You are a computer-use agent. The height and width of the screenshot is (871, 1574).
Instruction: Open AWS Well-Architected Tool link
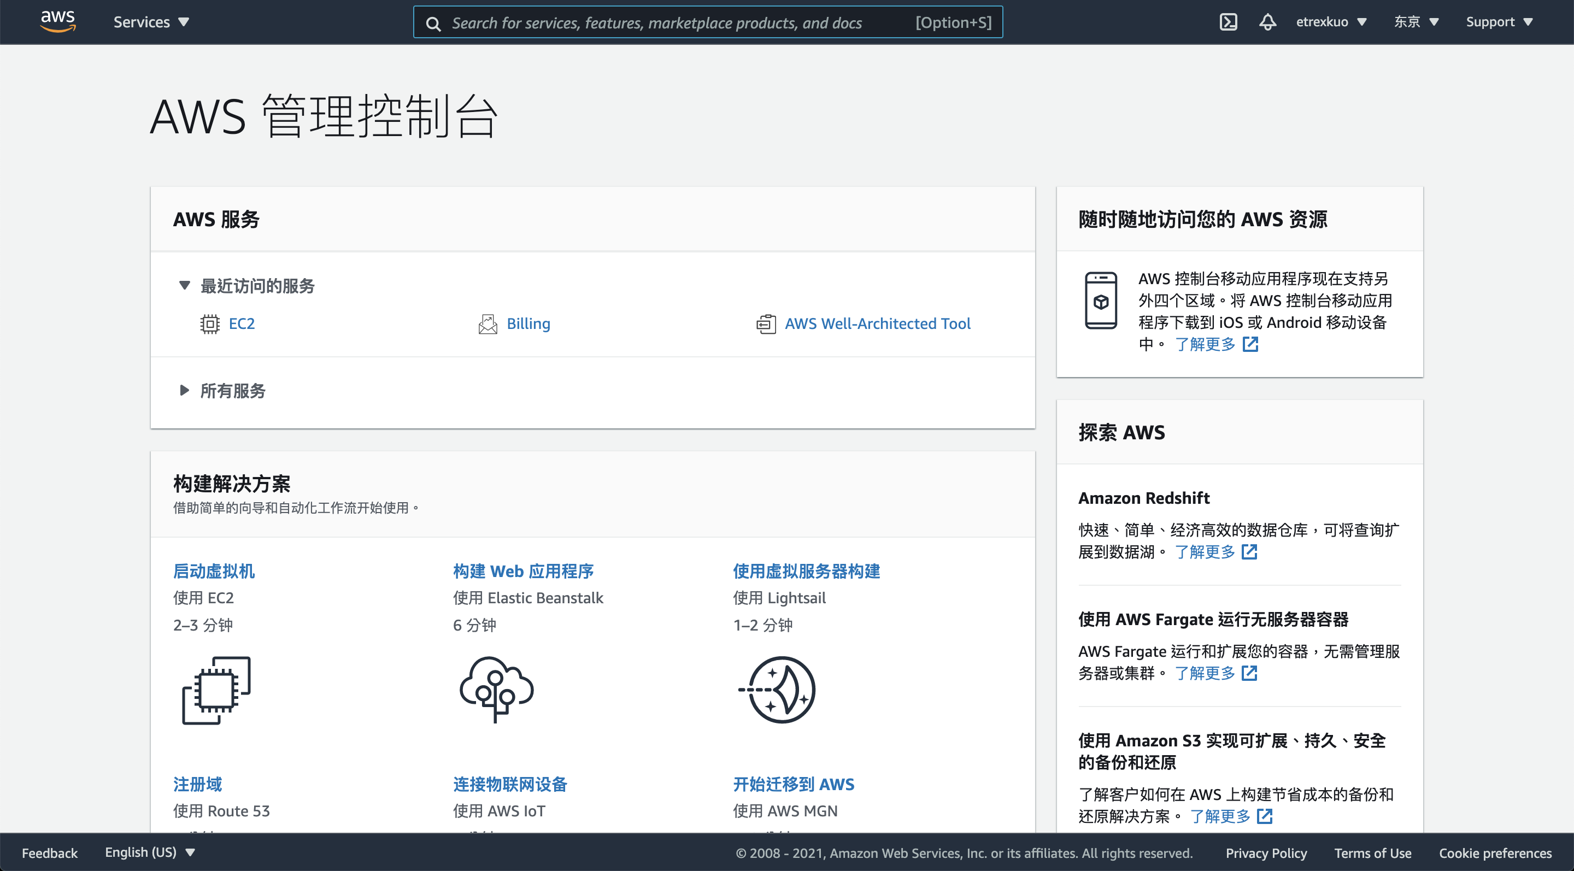click(877, 323)
